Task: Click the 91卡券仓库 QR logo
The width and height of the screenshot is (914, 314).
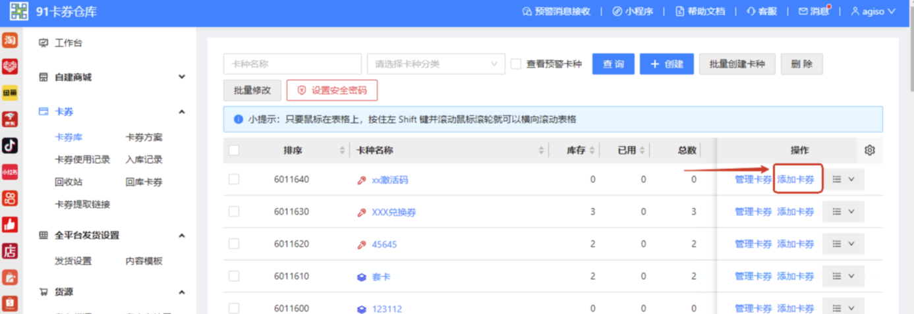Action: [18, 11]
